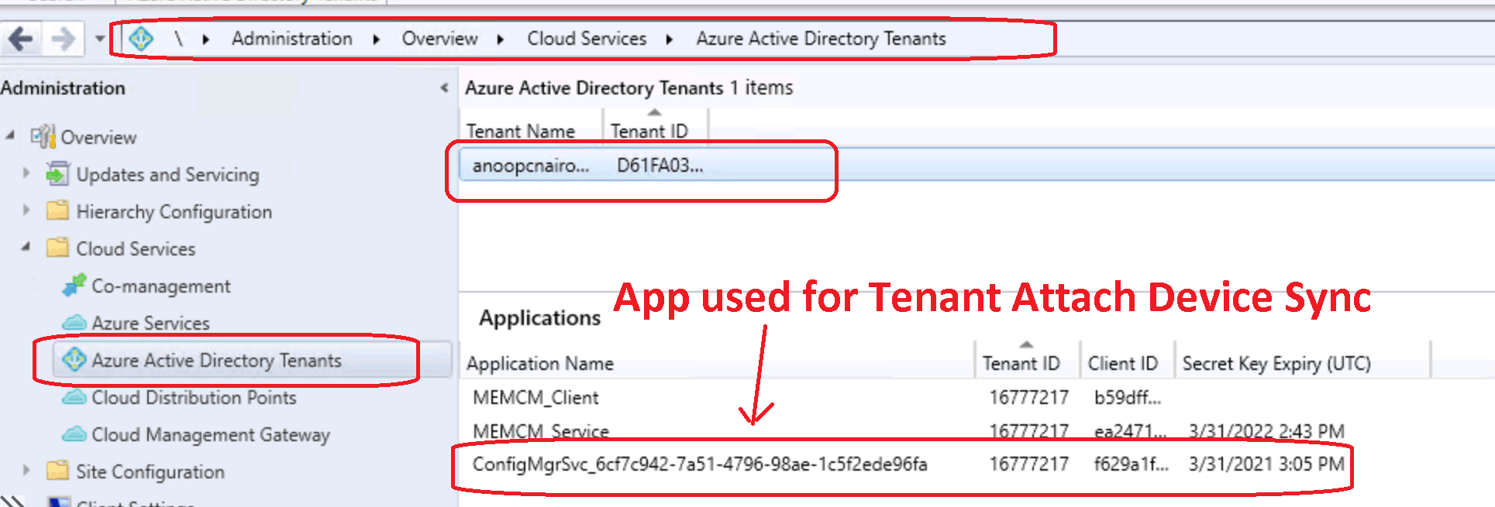This screenshot has width=1495, height=507.
Task: Click the Cloud Management Gateway cloud icon
Action: tap(74, 433)
